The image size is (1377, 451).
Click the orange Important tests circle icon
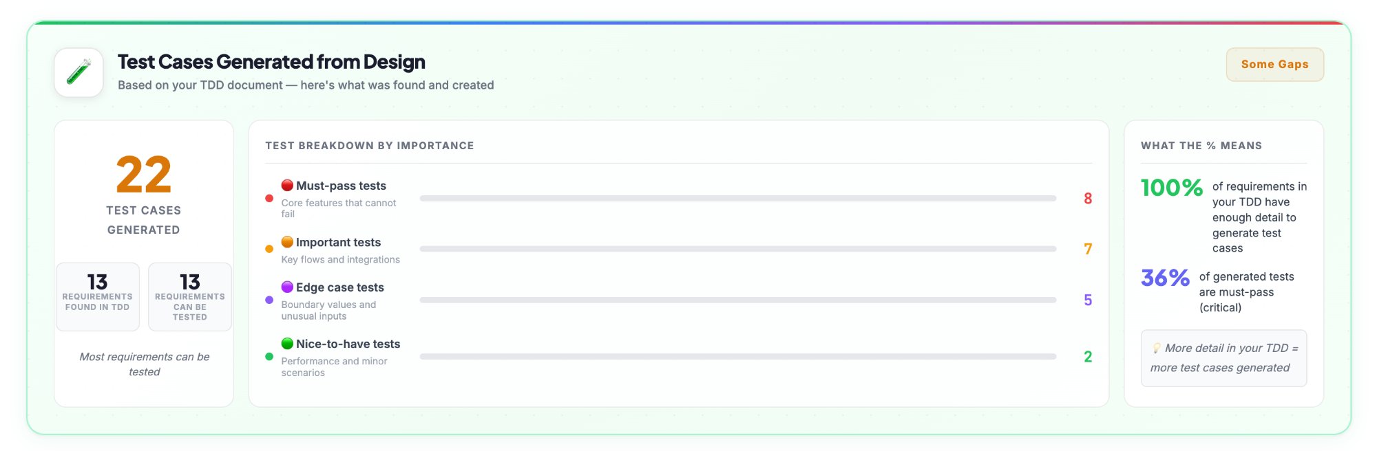pos(287,242)
